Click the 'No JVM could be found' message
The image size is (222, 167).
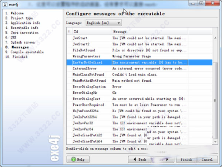pos(149,111)
